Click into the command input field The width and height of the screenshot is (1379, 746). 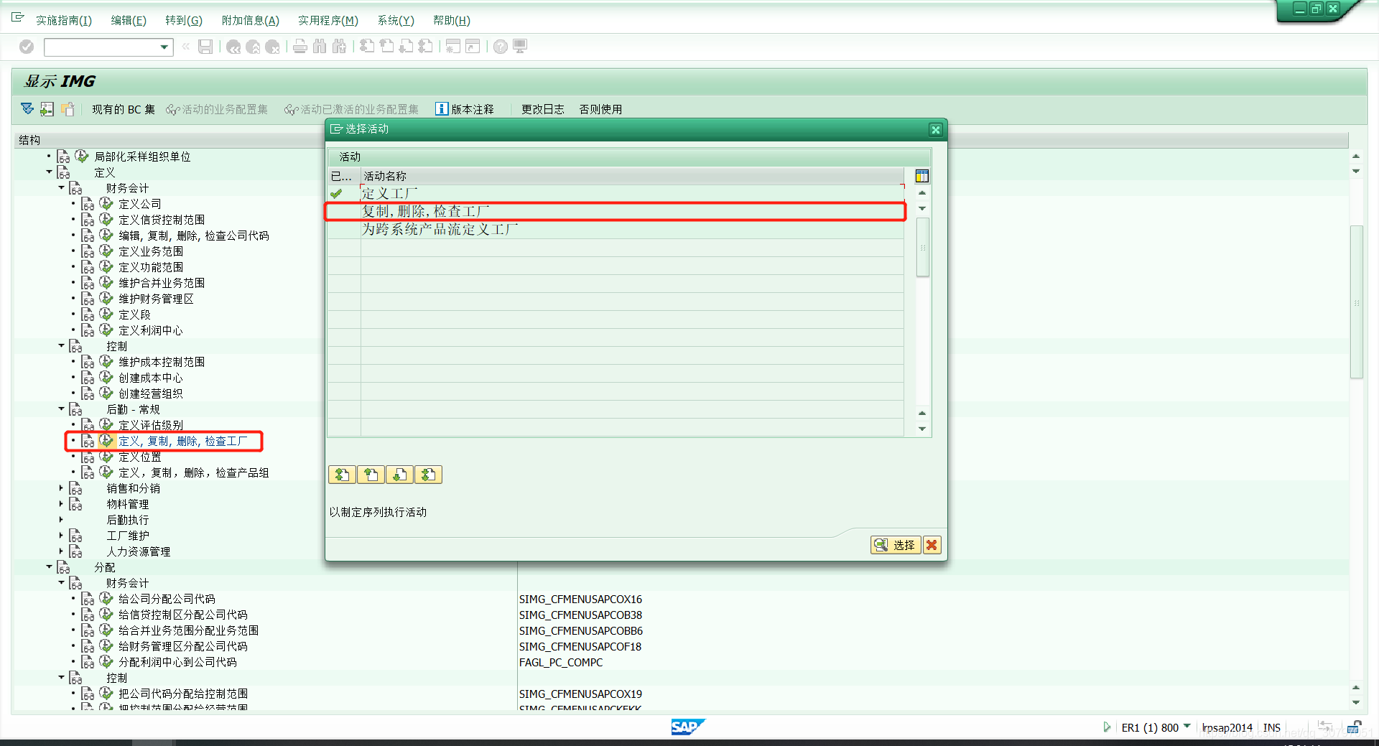101,47
